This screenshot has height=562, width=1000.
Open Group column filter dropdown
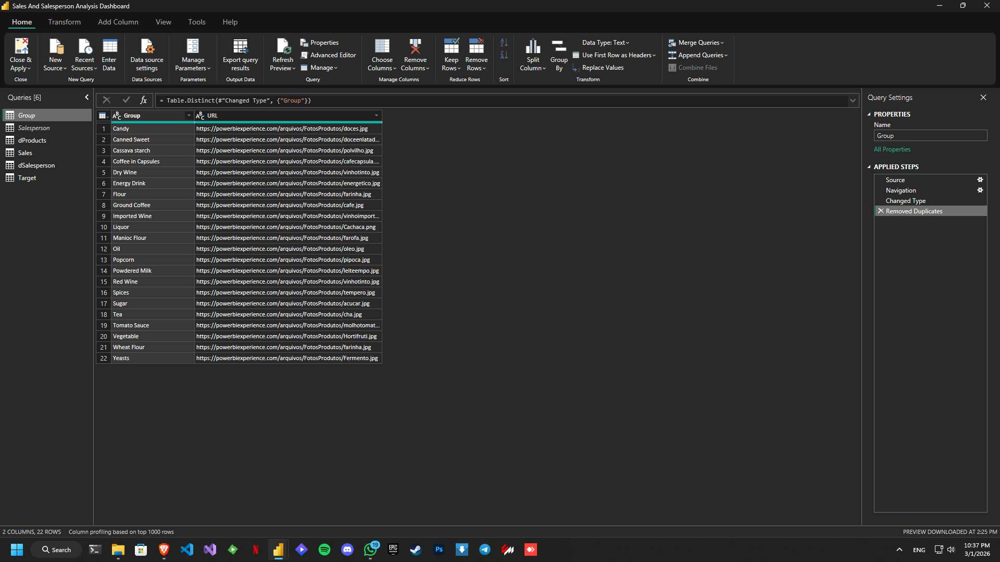[189, 116]
